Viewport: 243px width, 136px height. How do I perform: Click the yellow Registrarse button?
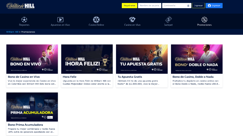(129, 5)
